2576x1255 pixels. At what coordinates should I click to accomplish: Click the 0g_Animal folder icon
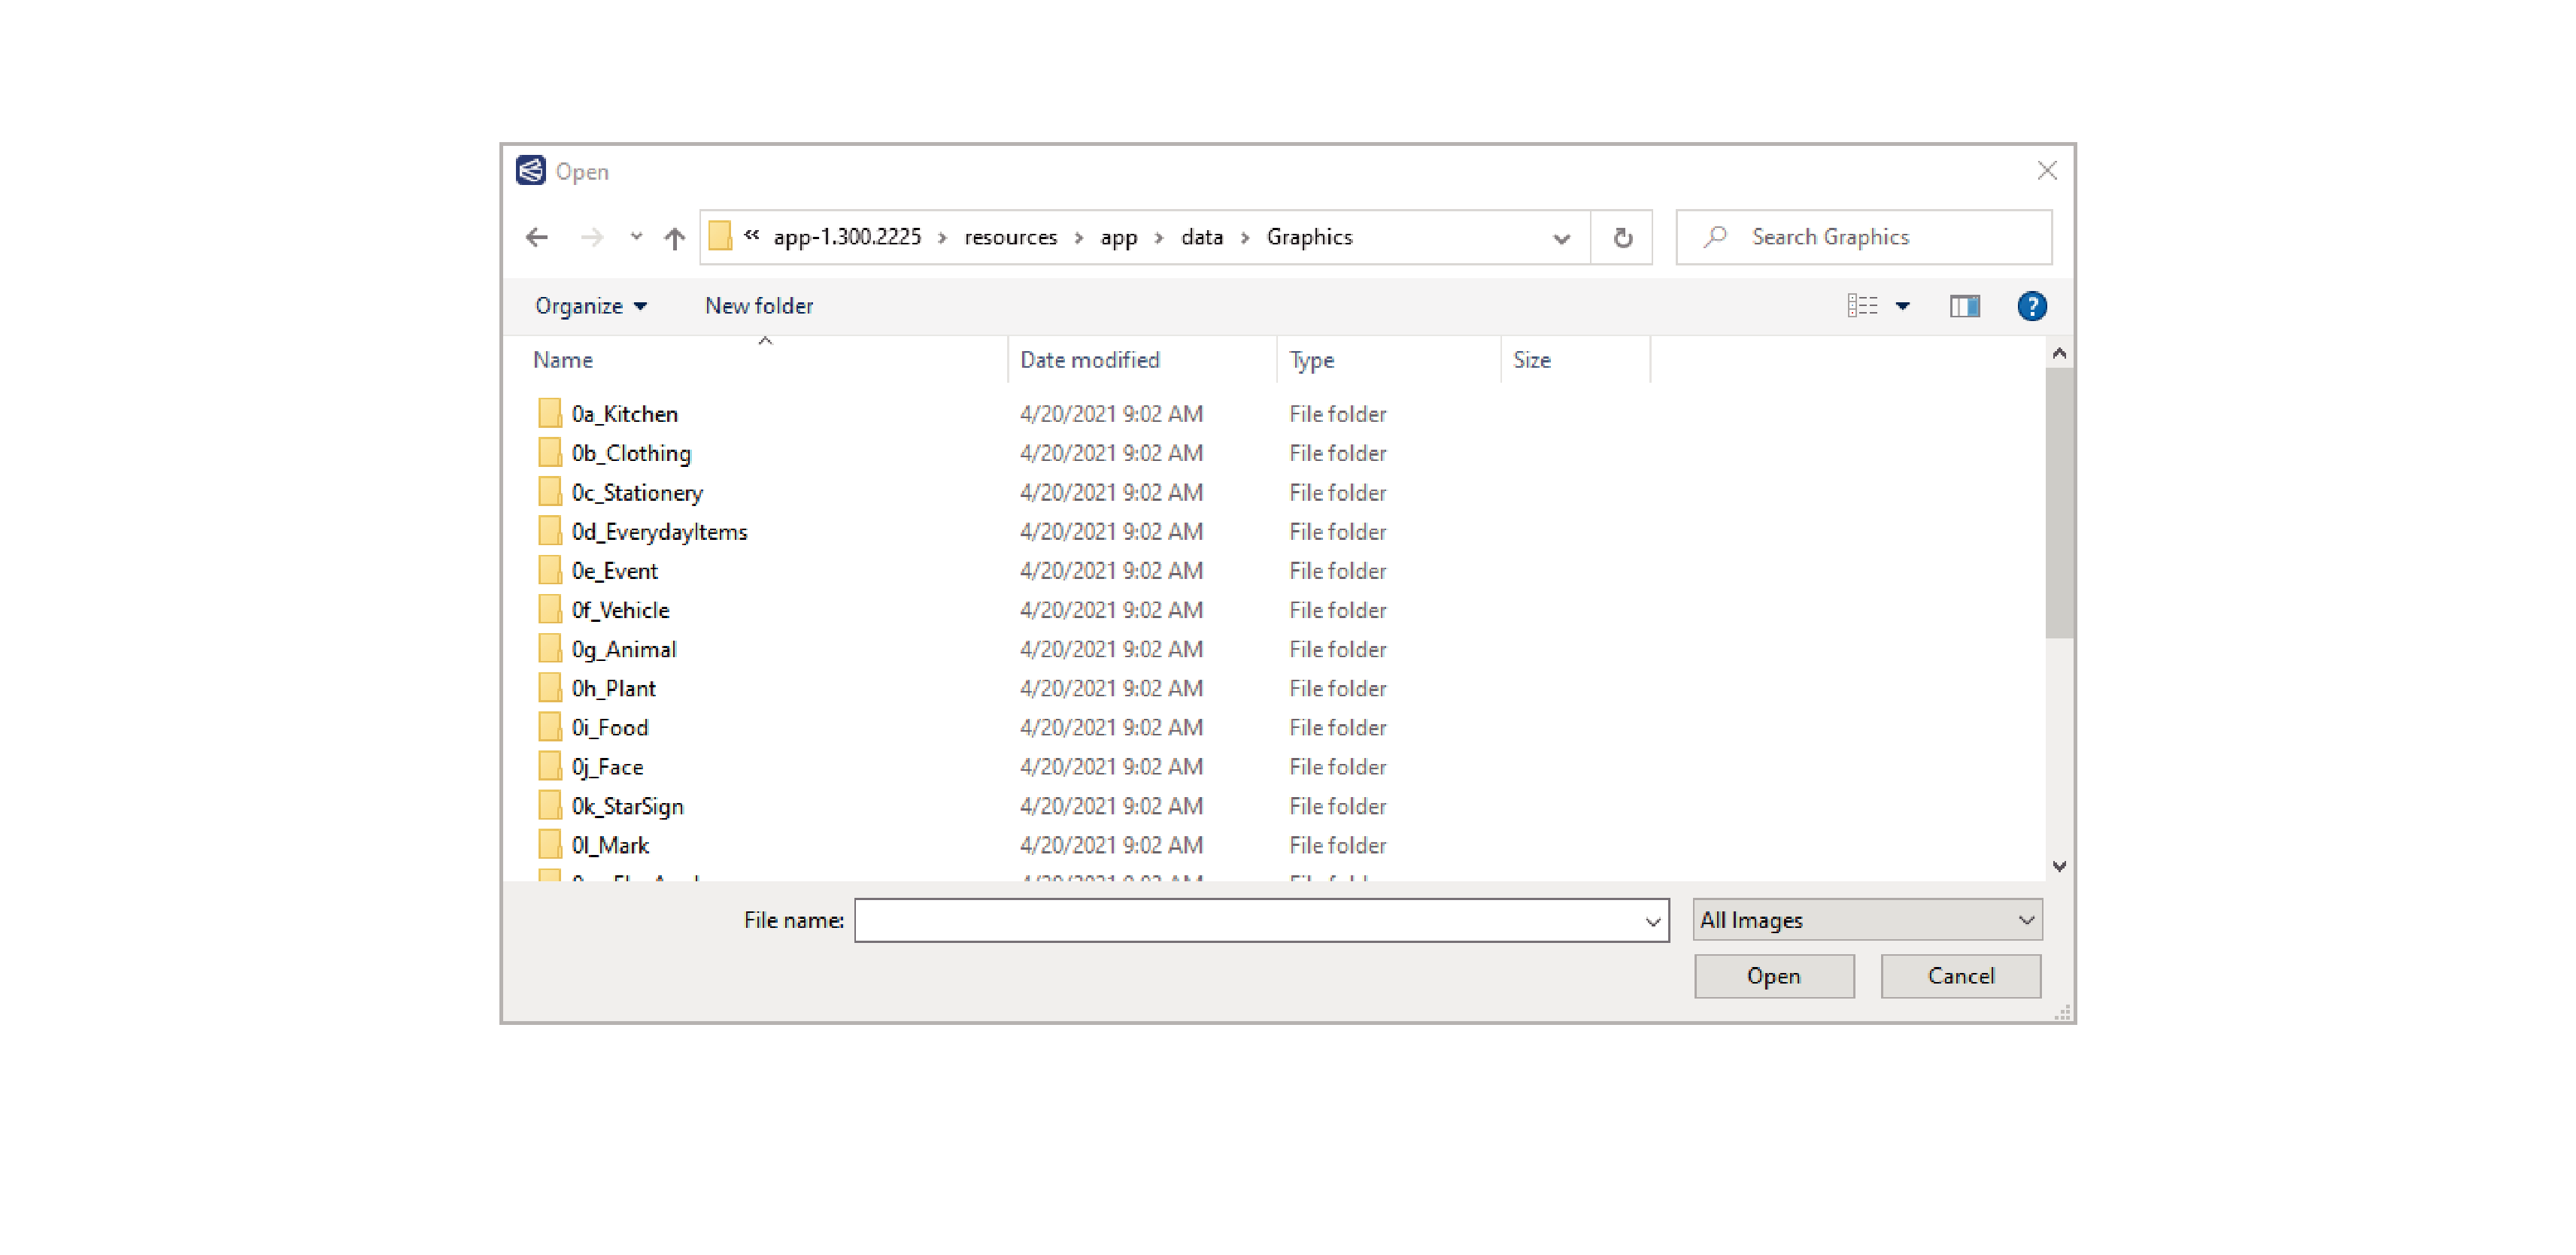pyautogui.click(x=549, y=649)
